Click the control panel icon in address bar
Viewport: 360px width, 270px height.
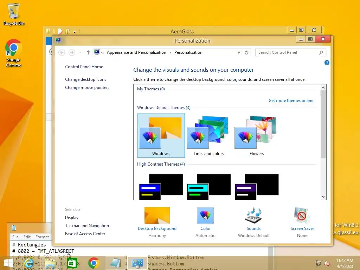tap(97, 52)
